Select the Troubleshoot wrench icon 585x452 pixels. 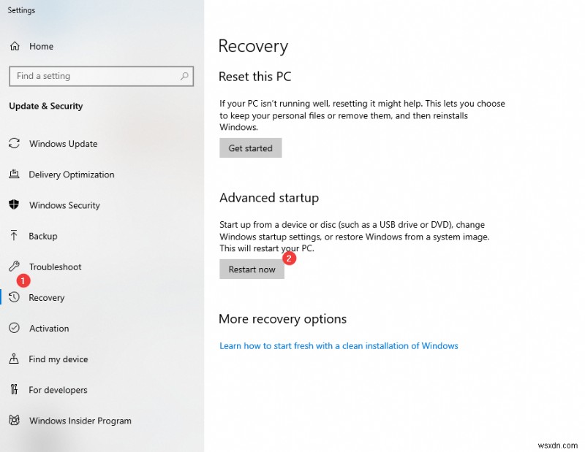14,267
